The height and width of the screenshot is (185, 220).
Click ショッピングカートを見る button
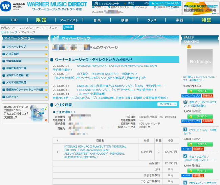click(x=165, y=3)
